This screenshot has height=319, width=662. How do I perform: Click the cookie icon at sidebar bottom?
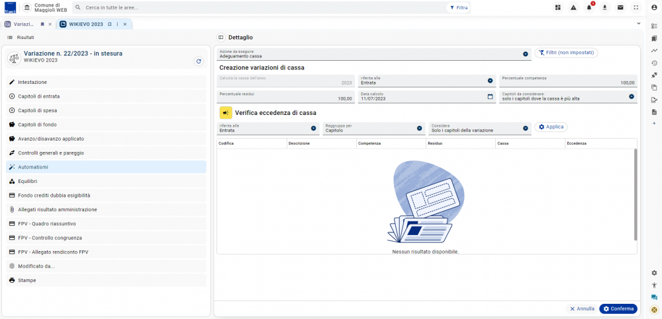point(655,310)
